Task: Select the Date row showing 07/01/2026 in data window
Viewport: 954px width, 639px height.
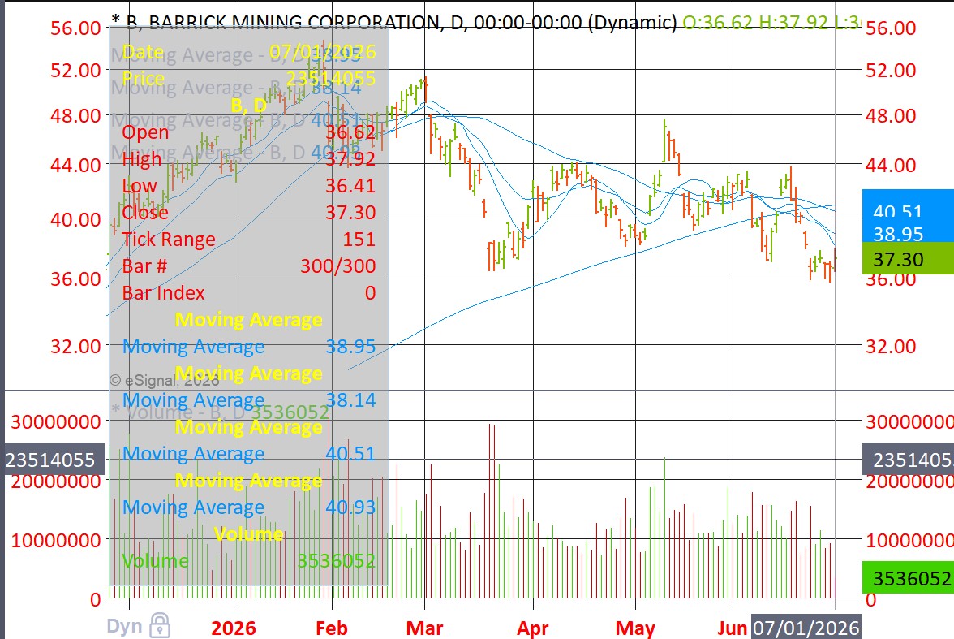Action: coord(249,52)
